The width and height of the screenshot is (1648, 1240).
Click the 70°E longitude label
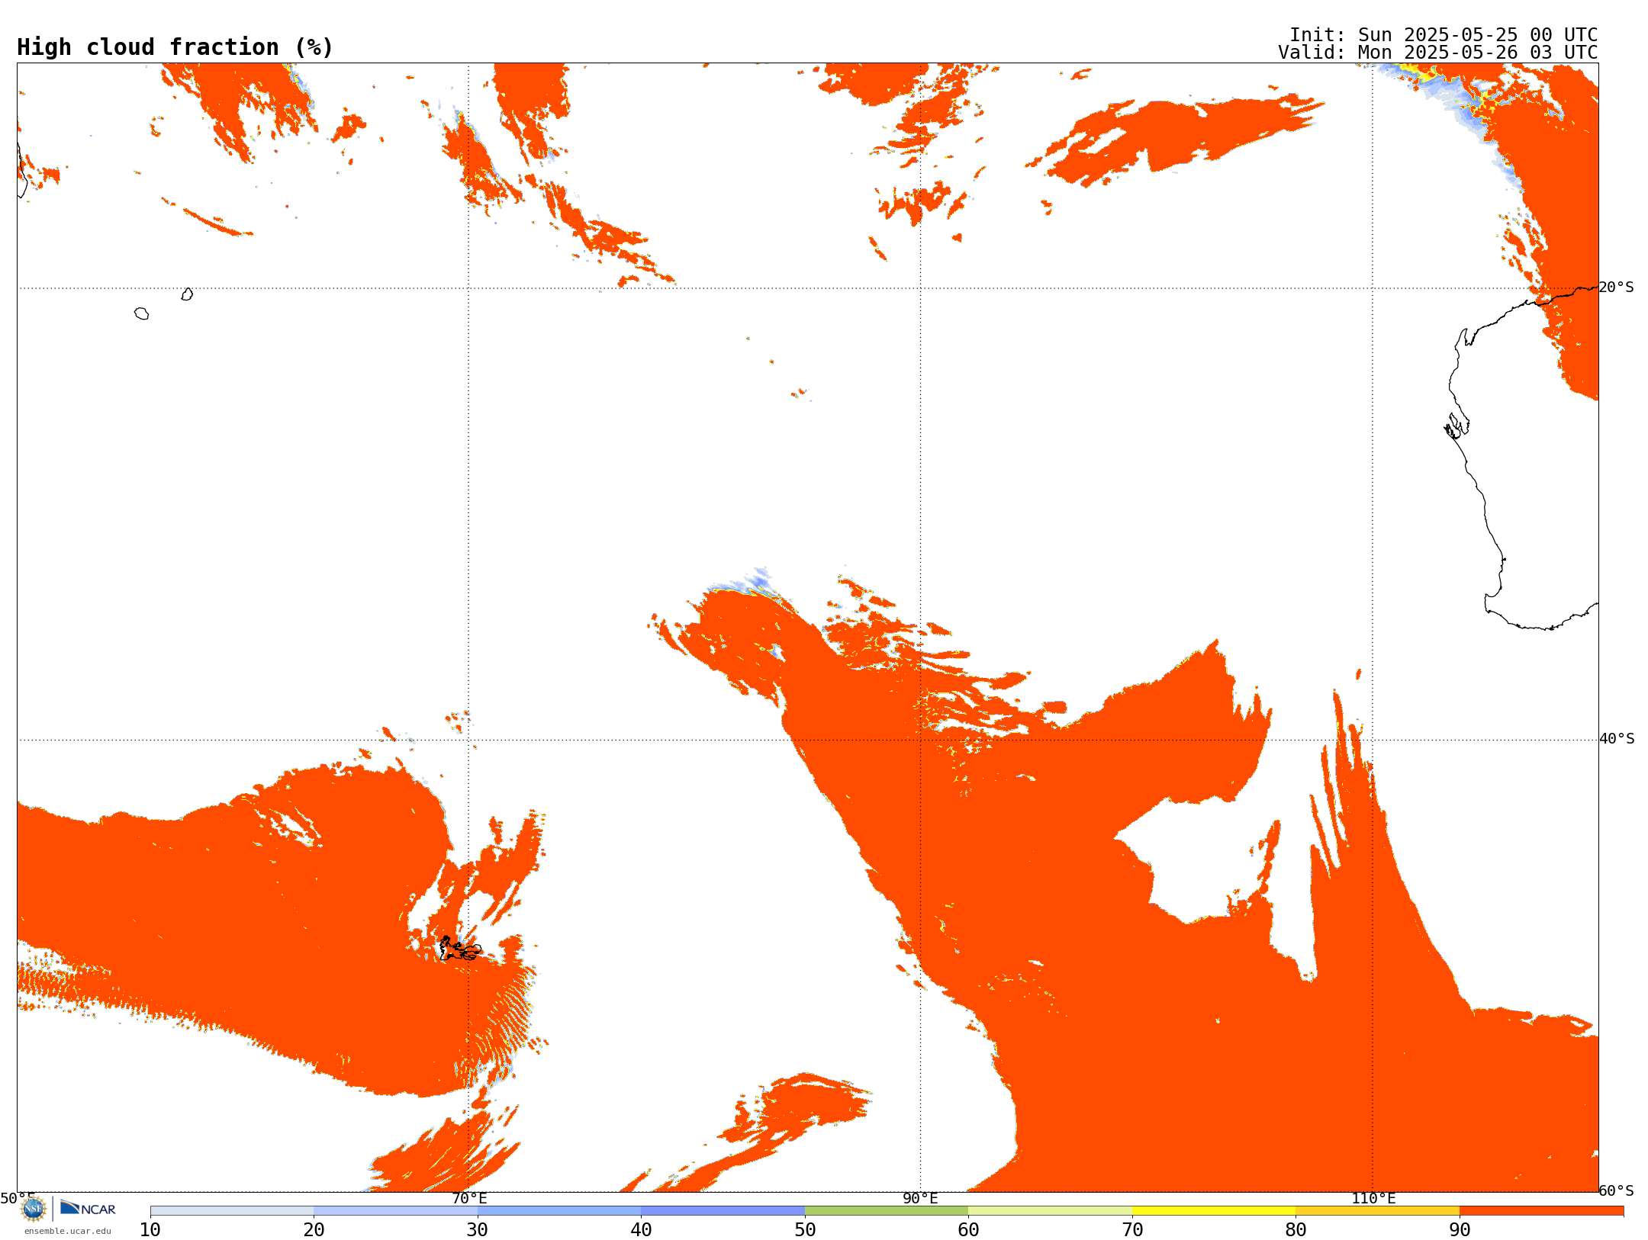coord(469,1198)
